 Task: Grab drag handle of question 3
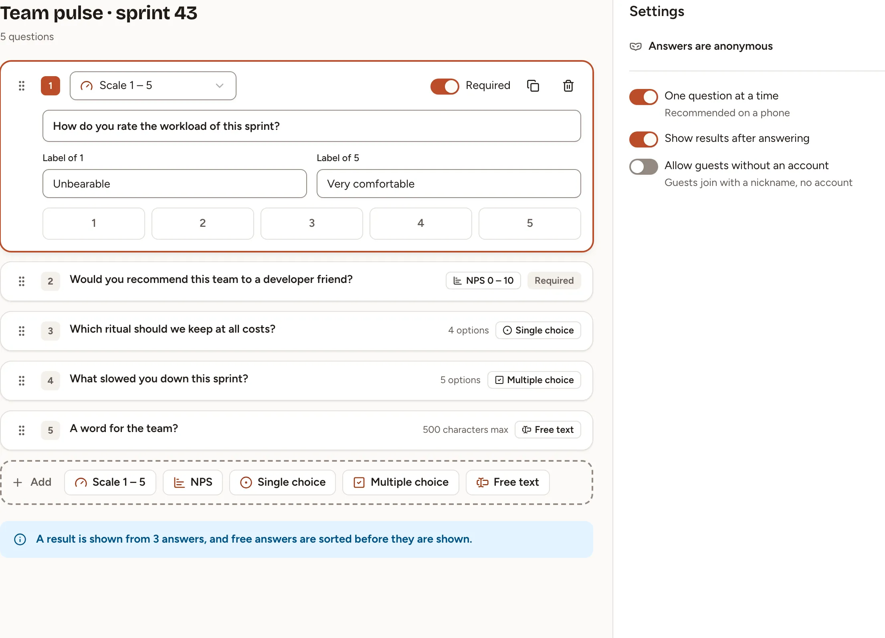22,331
